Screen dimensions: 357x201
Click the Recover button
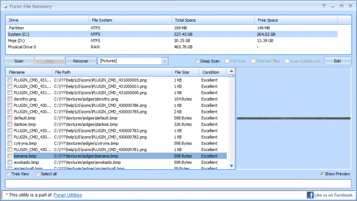[x=80, y=61]
